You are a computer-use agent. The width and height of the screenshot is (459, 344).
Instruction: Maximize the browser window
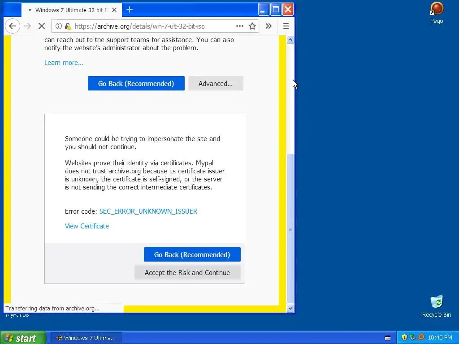pos(276,9)
